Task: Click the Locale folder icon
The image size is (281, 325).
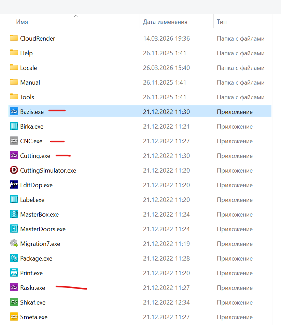Action: click(14, 68)
